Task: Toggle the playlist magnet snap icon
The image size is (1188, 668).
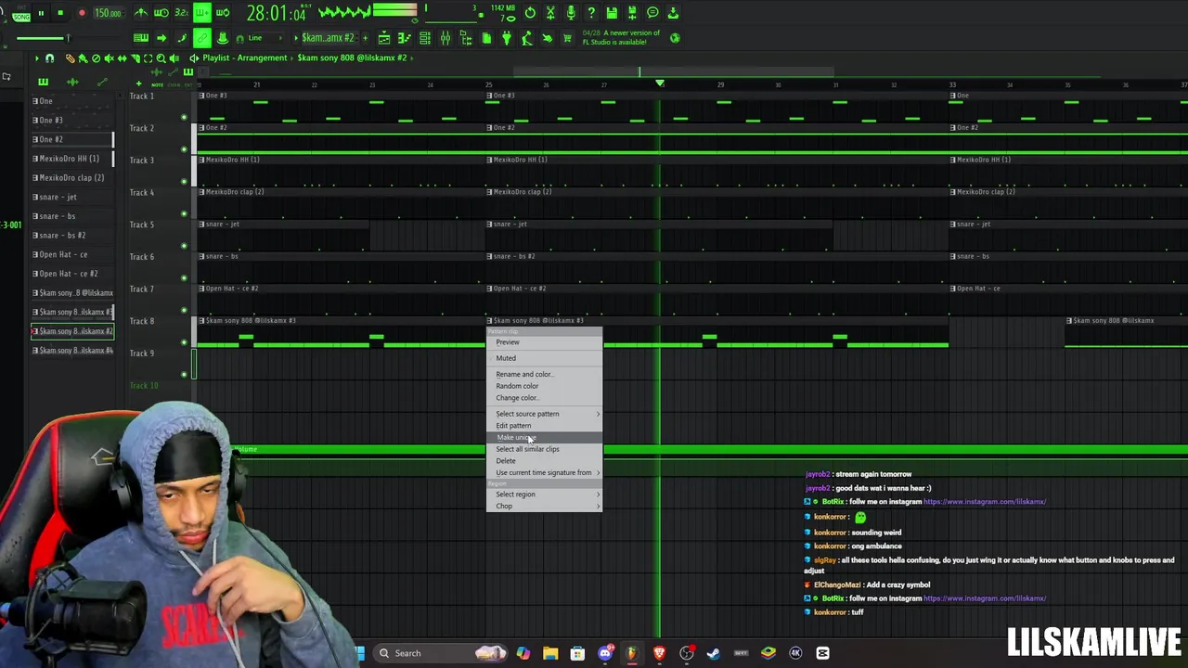Action: click(x=50, y=58)
